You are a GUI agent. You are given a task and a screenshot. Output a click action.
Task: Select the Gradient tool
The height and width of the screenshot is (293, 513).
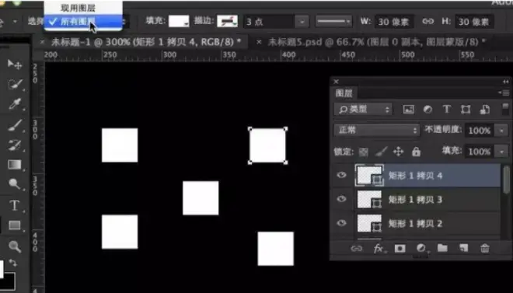[15, 165]
